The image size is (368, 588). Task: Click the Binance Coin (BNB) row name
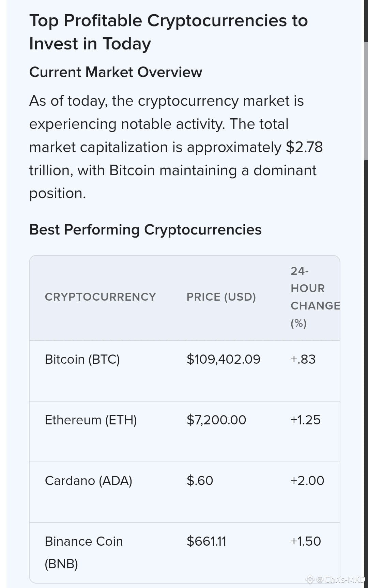point(84,553)
